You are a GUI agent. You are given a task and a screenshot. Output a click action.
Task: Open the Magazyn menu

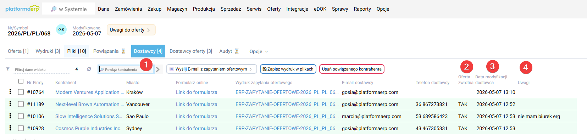pos(177,9)
